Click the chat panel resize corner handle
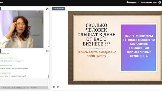Screen dimensions: 162x91 (48, 89)
